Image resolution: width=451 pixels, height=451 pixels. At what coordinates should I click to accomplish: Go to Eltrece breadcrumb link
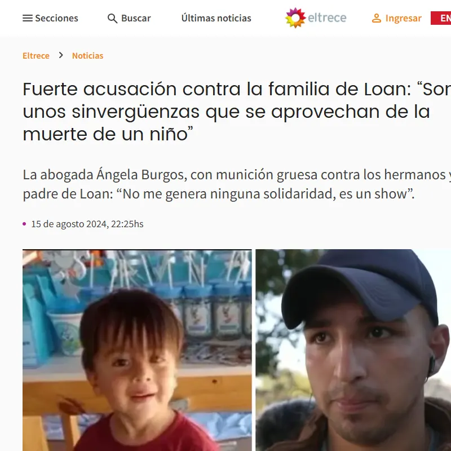tap(36, 55)
